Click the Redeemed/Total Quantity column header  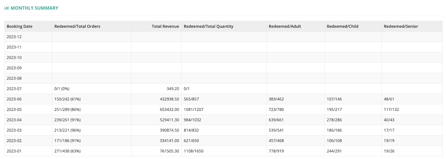tap(209, 26)
